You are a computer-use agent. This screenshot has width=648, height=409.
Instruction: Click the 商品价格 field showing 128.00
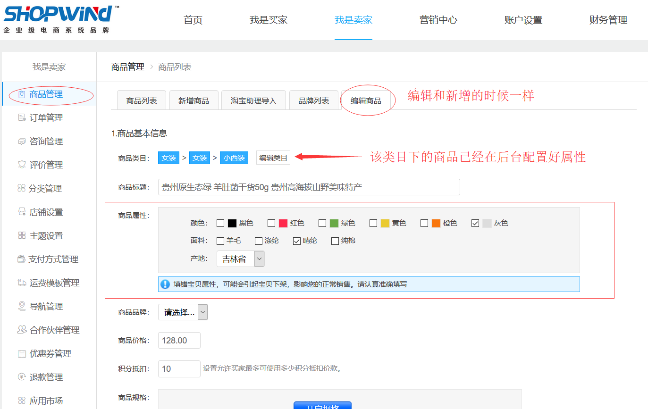[x=179, y=340]
